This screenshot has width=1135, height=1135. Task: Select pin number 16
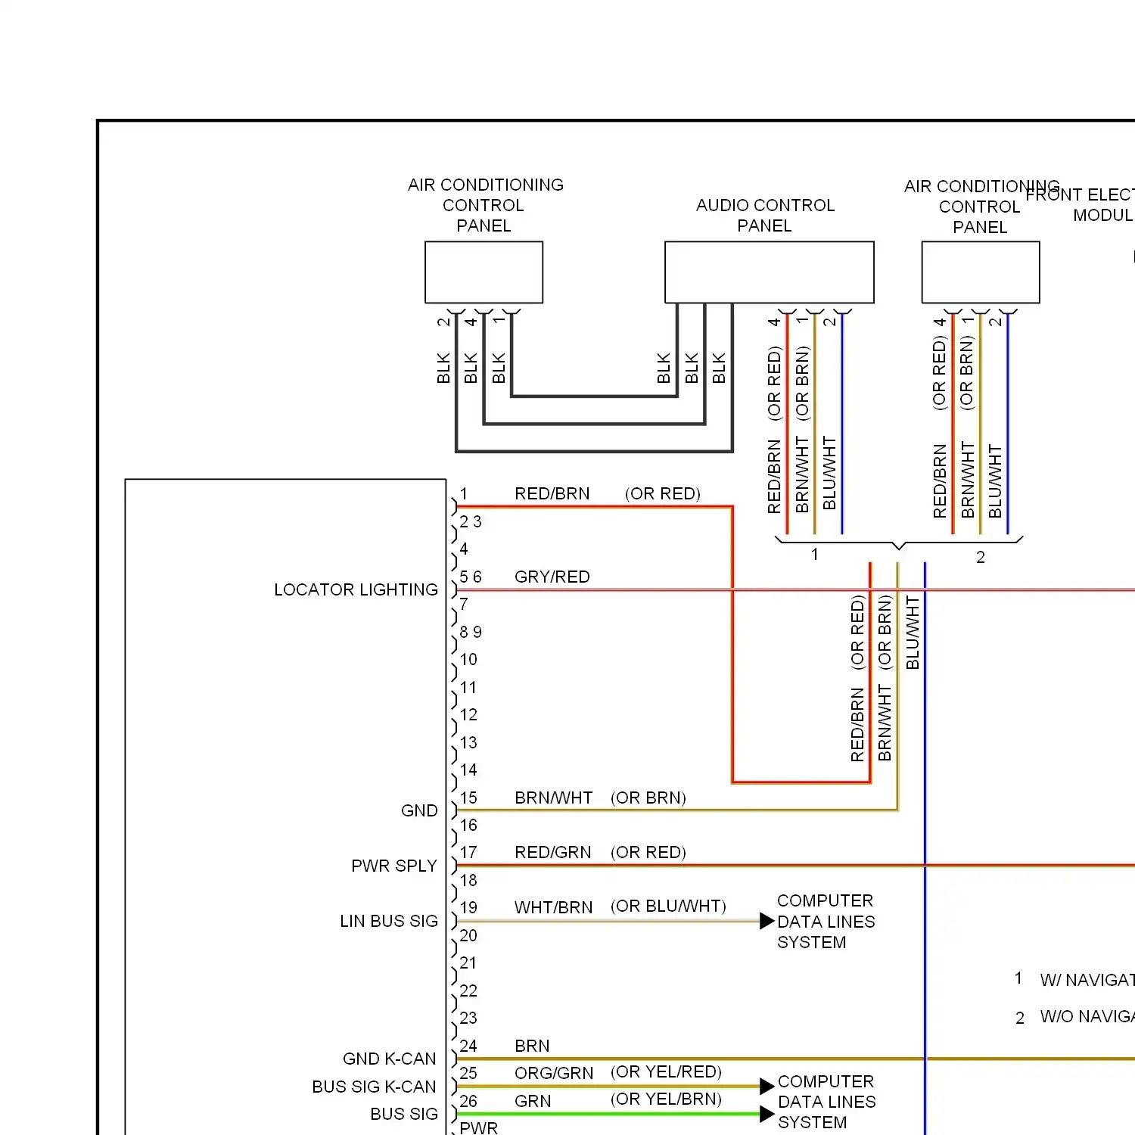coord(468,825)
